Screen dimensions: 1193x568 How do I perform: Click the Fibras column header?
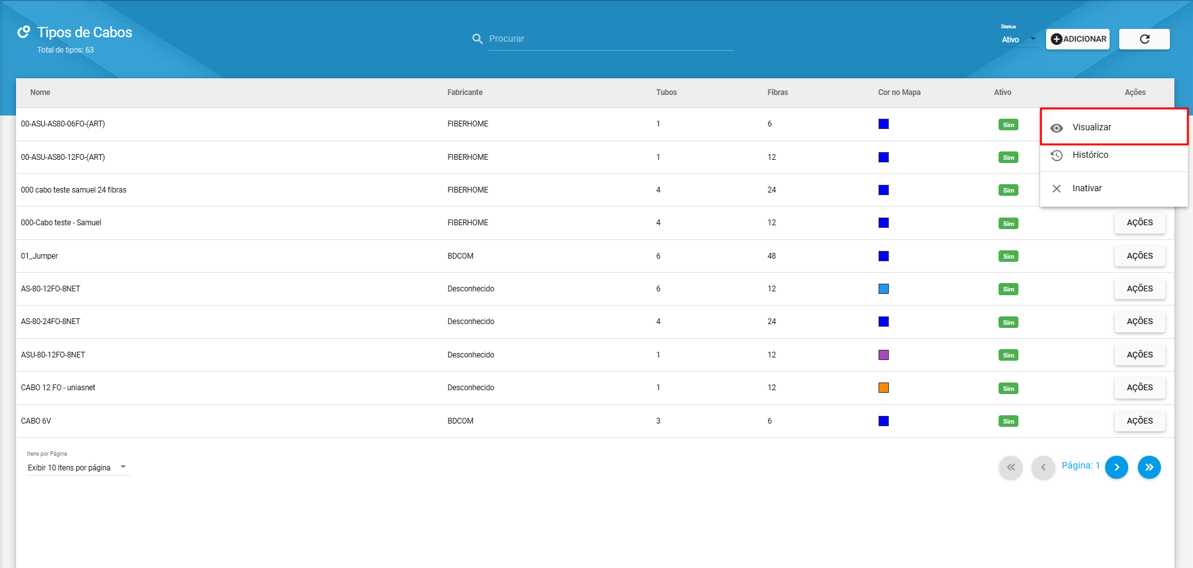tap(777, 92)
